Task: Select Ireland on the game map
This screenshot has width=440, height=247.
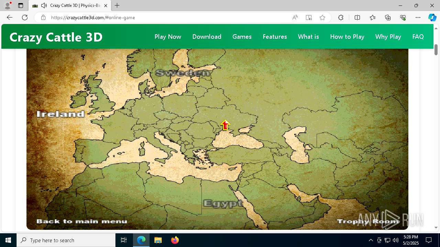Action: tap(60, 114)
